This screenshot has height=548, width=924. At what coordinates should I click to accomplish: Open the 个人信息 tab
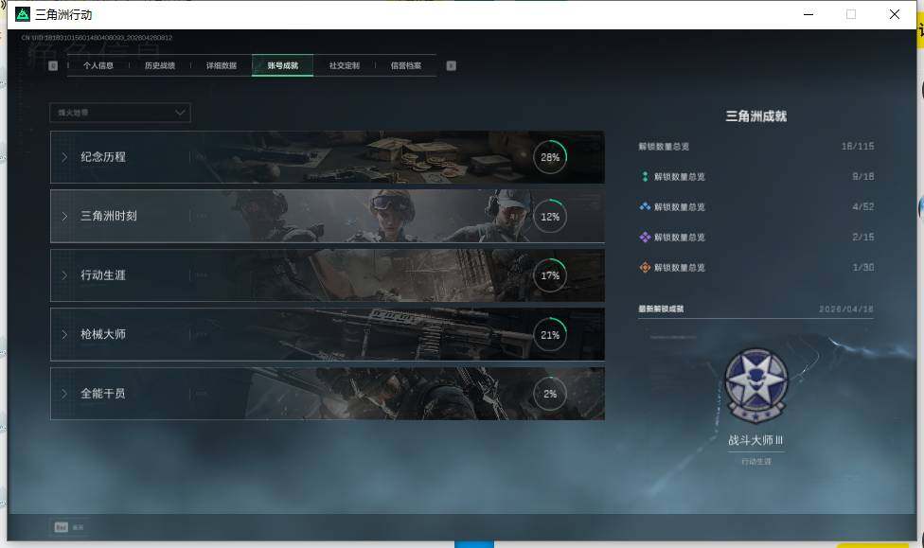click(x=98, y=65)
